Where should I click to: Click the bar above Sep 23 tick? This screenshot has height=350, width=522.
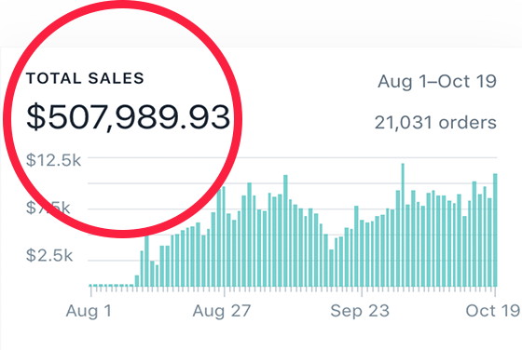tap(362, 253)
